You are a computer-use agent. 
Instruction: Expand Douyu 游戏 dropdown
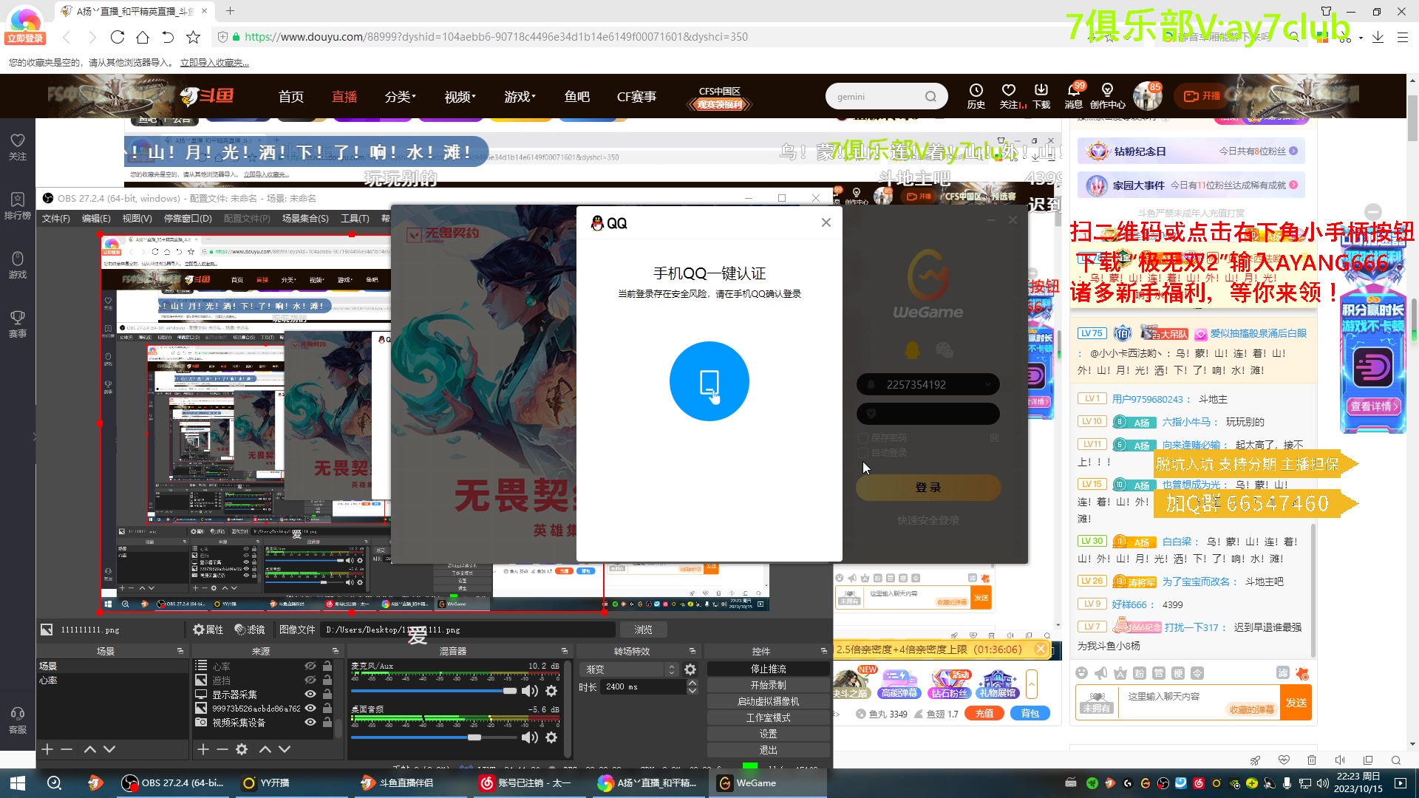520,97
